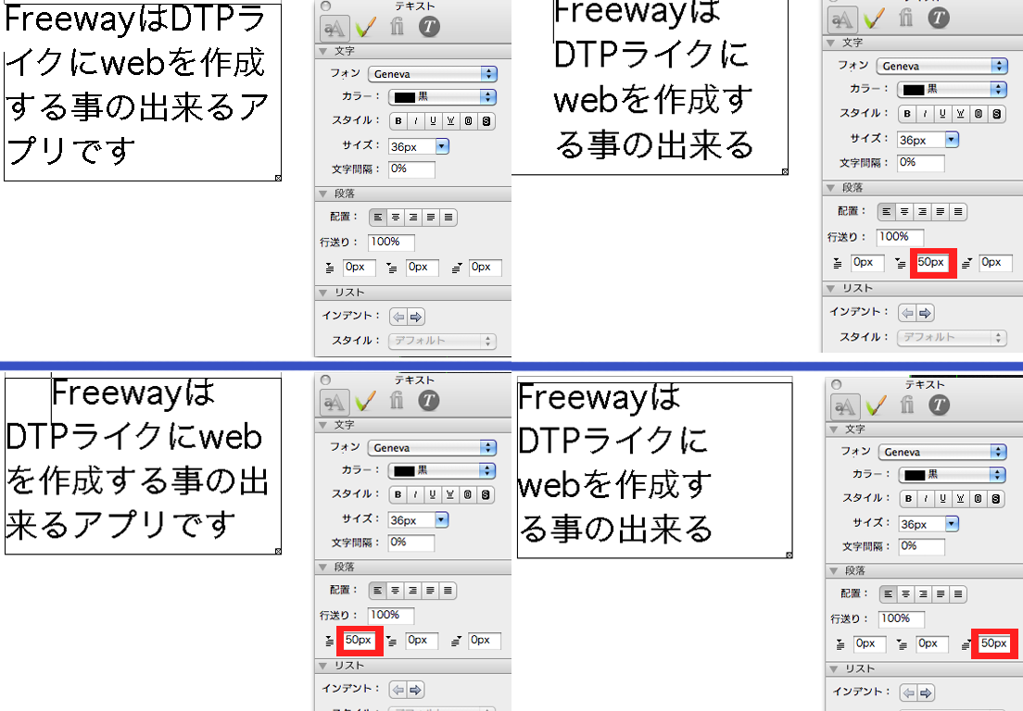
Task: Justify text in upper-right panel
Action: pyautogui.click(x=940, y=212)
